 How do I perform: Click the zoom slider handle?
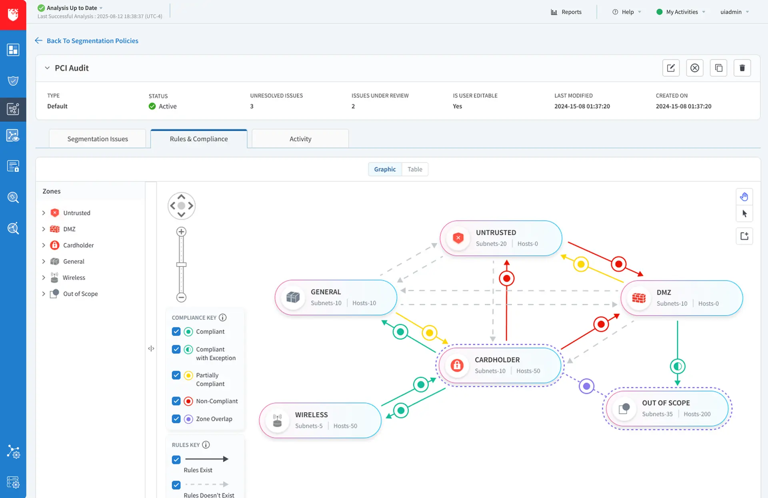coord(181,265)
